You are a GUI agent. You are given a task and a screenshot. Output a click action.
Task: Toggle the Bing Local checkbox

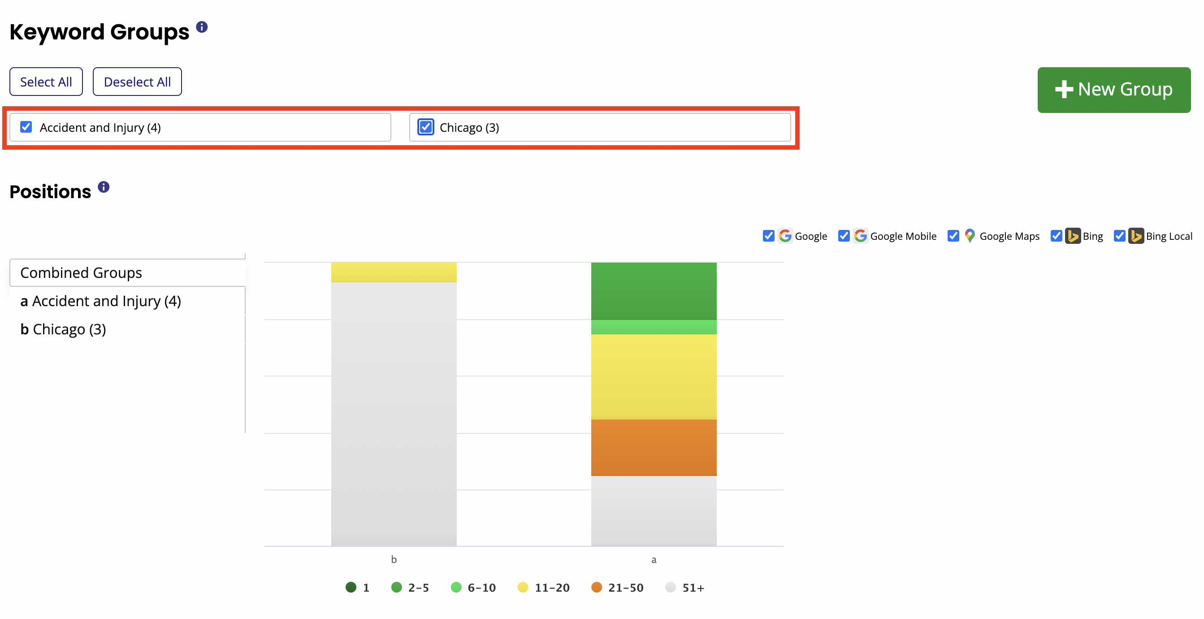[x=1119, y=236]
